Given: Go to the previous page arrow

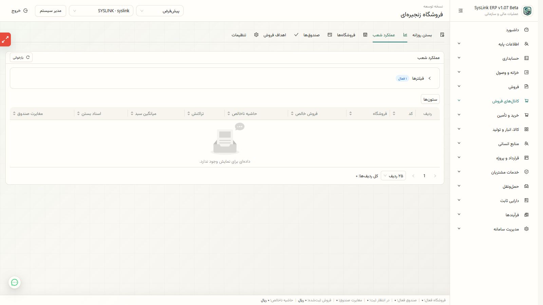Looking at the screenshot, I should click(x=435, y=176).
